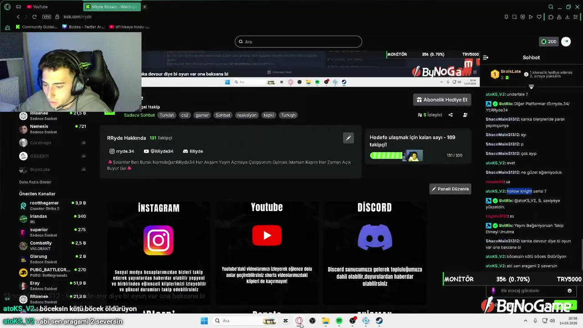The height and width of the screenshot is (328, 583).
Task: Open the bf1 hikaye modu bookmark
Action: tap(129, 27)
